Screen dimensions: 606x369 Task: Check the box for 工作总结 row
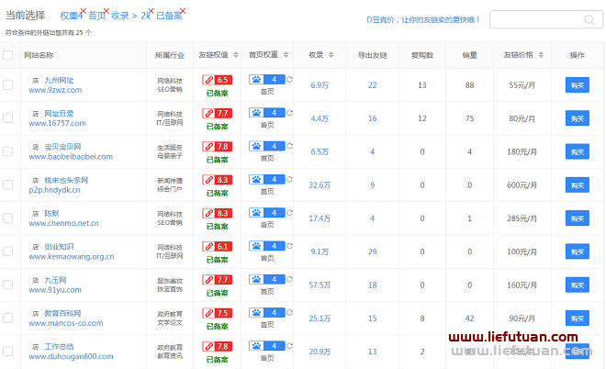point(7,351)
